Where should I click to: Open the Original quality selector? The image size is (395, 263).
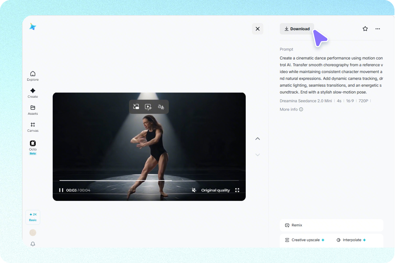[215, 190]
